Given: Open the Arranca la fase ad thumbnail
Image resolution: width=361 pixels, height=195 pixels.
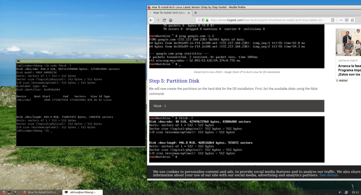Looking at the screenshot, I should tap(348, 42).
